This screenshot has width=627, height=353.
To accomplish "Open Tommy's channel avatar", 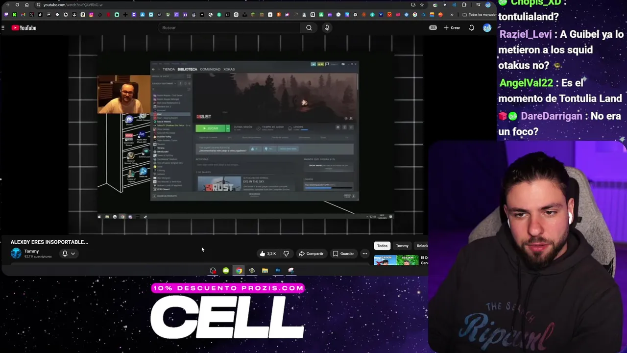I will pos(16,253).
